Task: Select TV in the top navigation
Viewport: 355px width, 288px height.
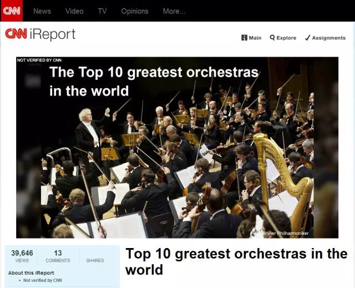Action: pyautogui.click(x=102, y=11)
